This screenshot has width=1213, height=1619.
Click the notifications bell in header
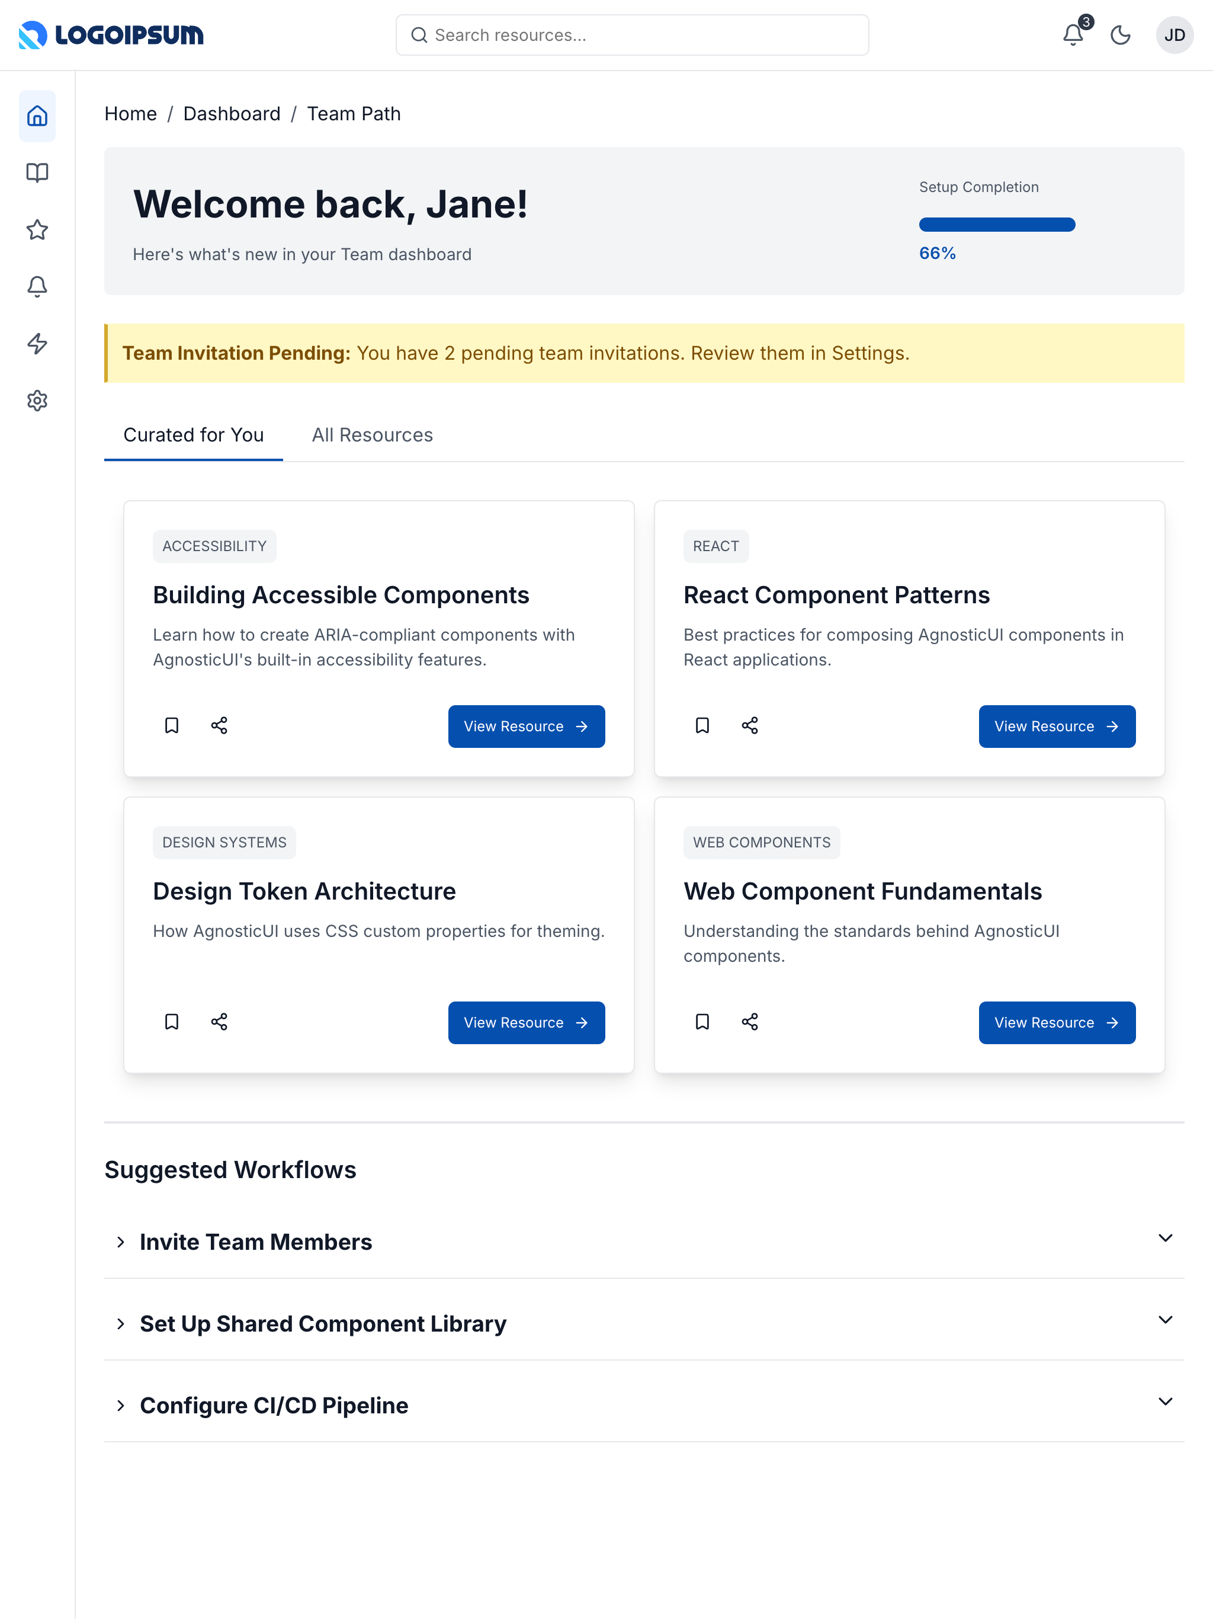[1073, 35]
